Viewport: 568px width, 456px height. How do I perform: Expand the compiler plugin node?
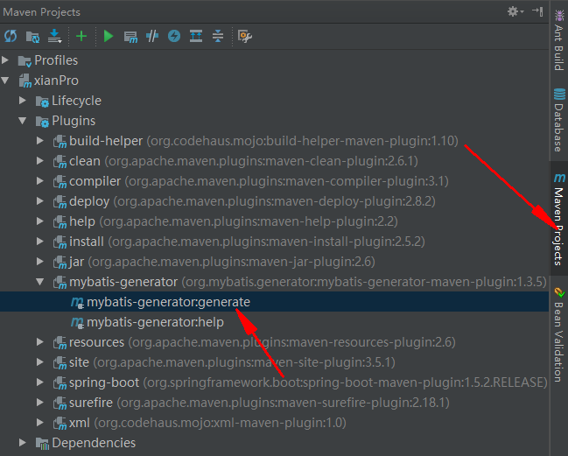(x=40, y=180)
